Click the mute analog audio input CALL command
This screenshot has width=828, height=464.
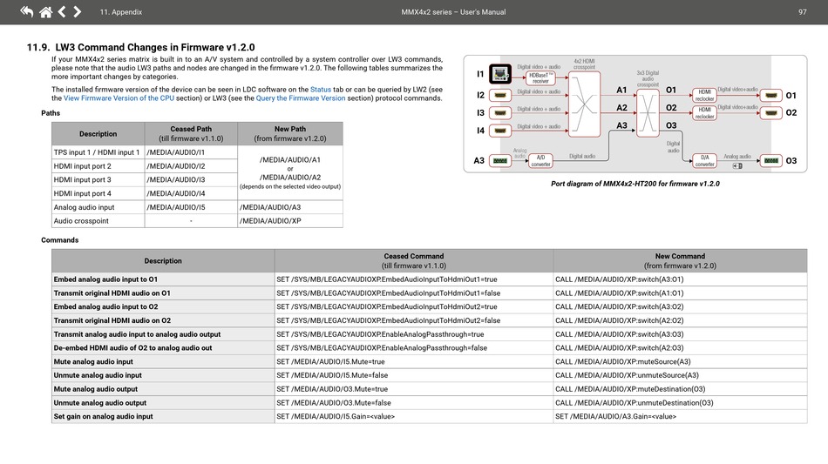click(622, 361)
